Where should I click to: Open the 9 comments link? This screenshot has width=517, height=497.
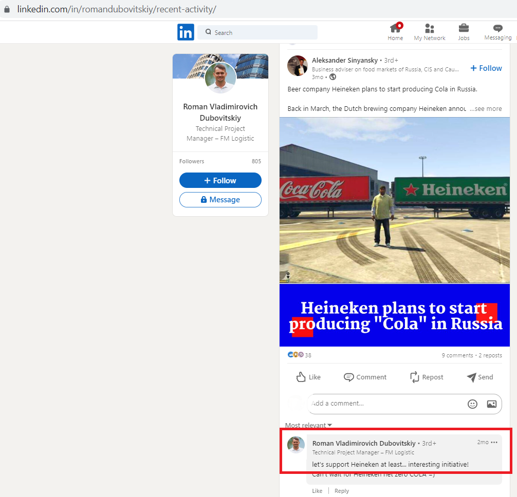(457, 355)
